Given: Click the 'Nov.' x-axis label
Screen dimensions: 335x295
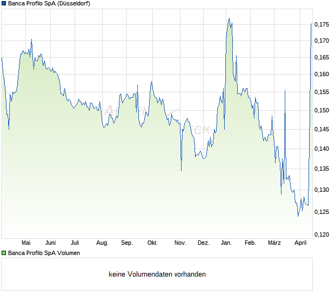Looking at the screenshot, I should [x=180, y=243].
